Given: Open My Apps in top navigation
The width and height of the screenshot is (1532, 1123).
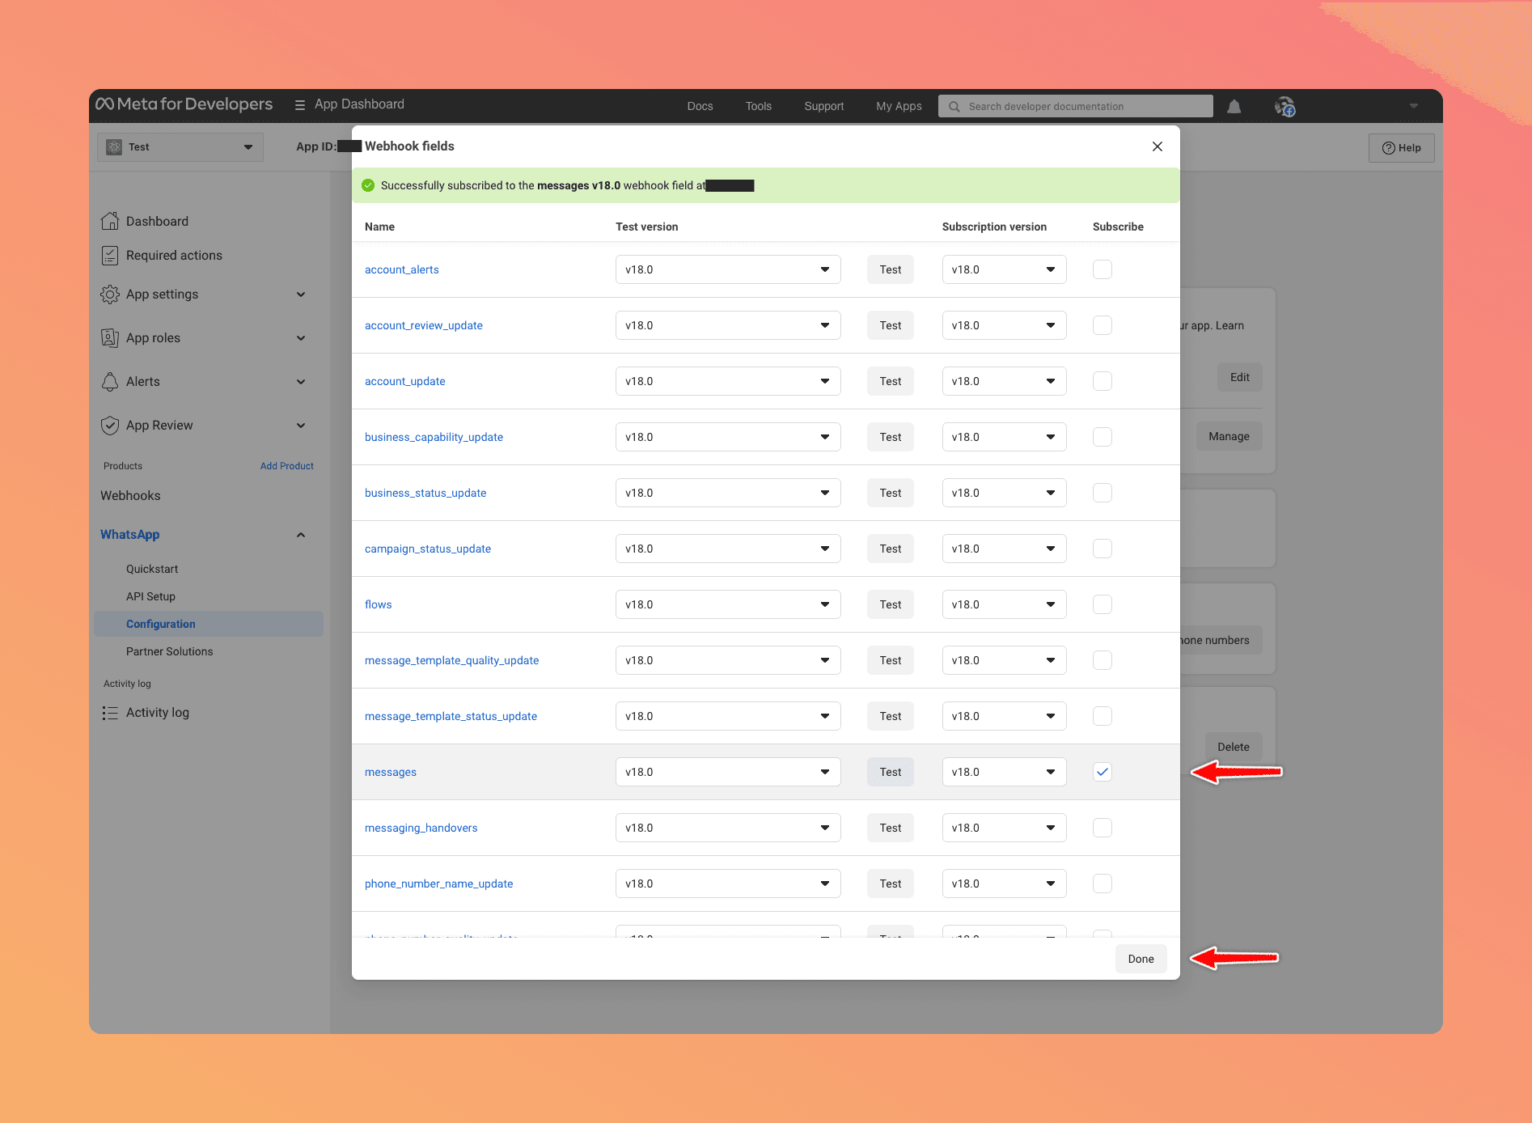Looking at the screenshot, I should click(x=899, y=106).
